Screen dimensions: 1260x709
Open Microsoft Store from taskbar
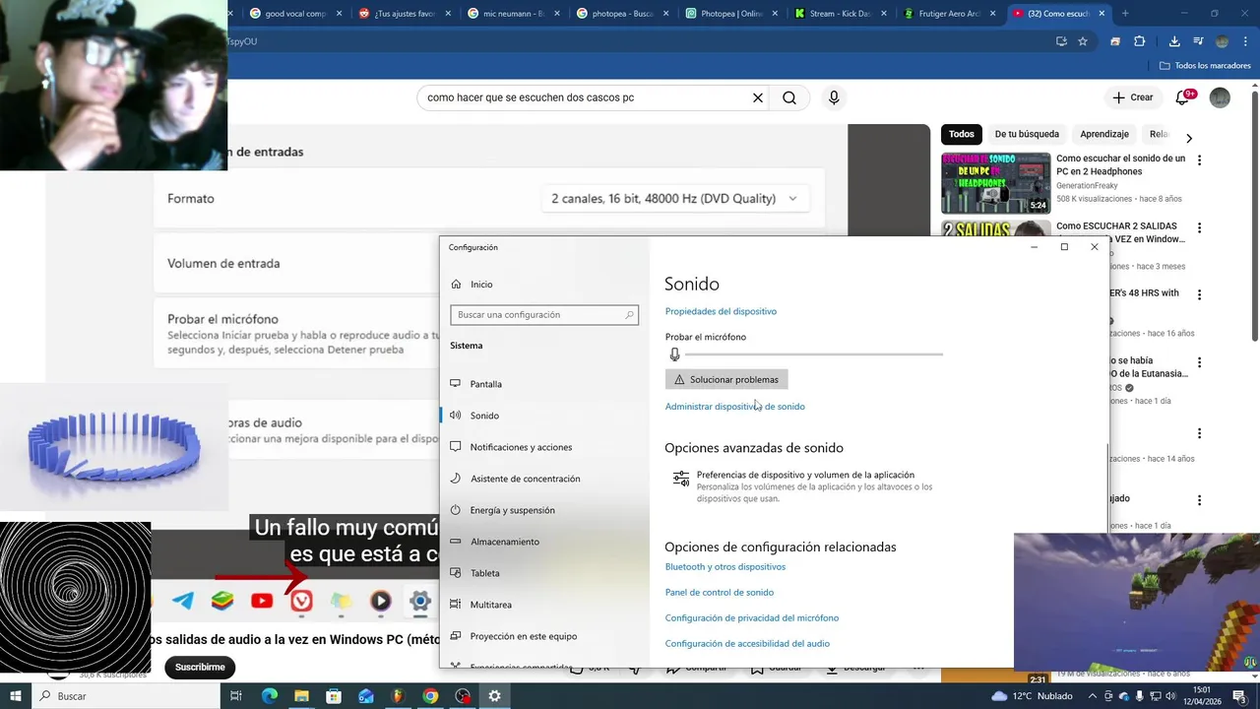334,696
